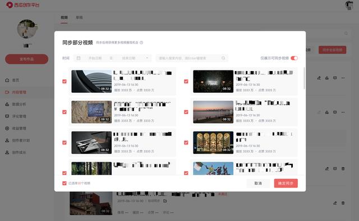Uncheck the blue stone plaque video checkbox
Viewport: 359px width, 221px height.
point(65,112)
